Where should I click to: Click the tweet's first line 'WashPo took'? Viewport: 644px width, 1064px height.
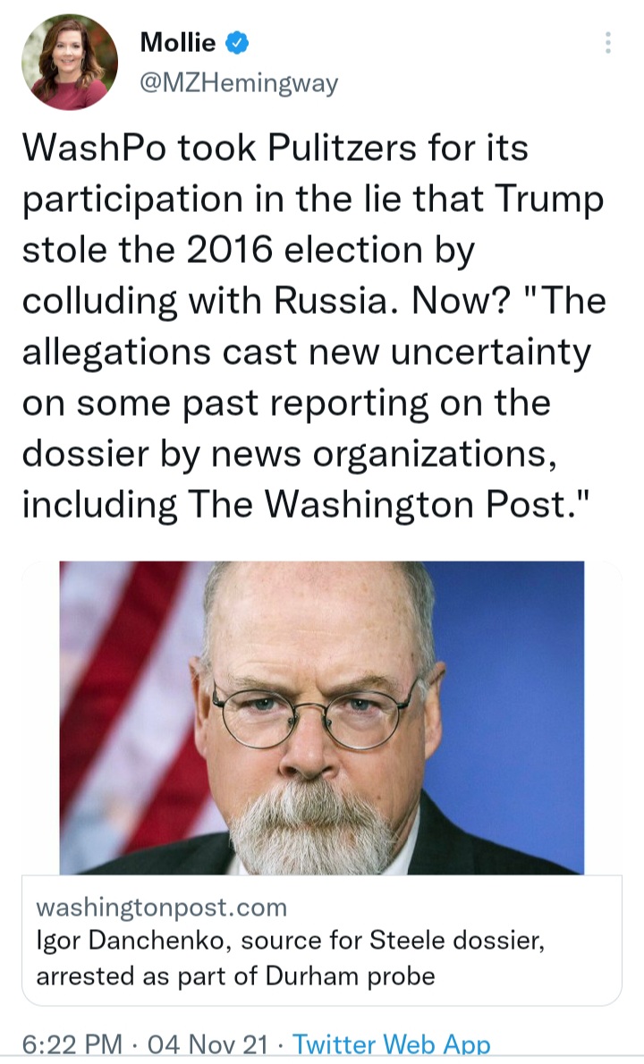(140, 148)
